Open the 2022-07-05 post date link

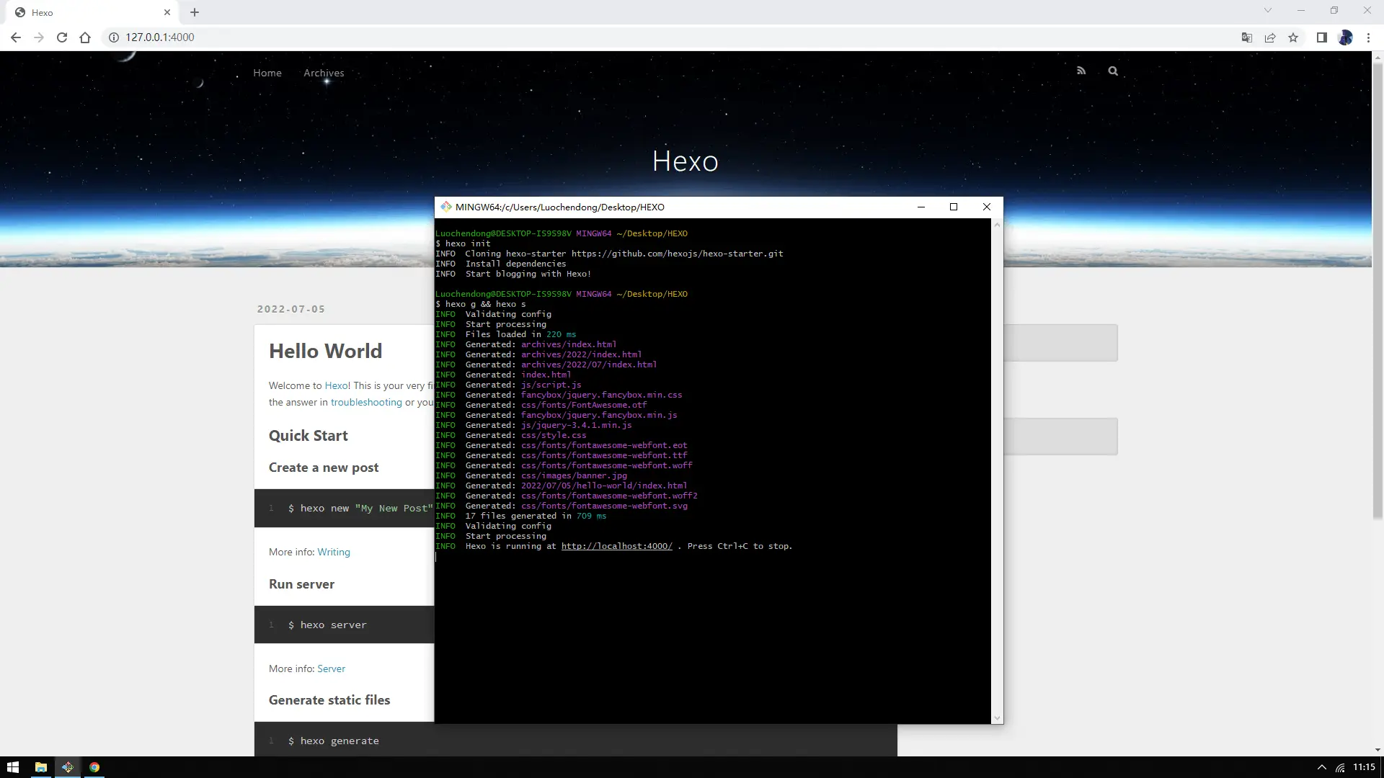tap(291, 309)
